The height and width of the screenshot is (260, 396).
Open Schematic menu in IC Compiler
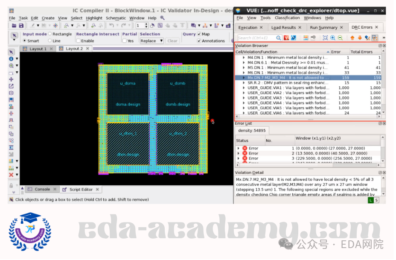(x=116, y=18)
